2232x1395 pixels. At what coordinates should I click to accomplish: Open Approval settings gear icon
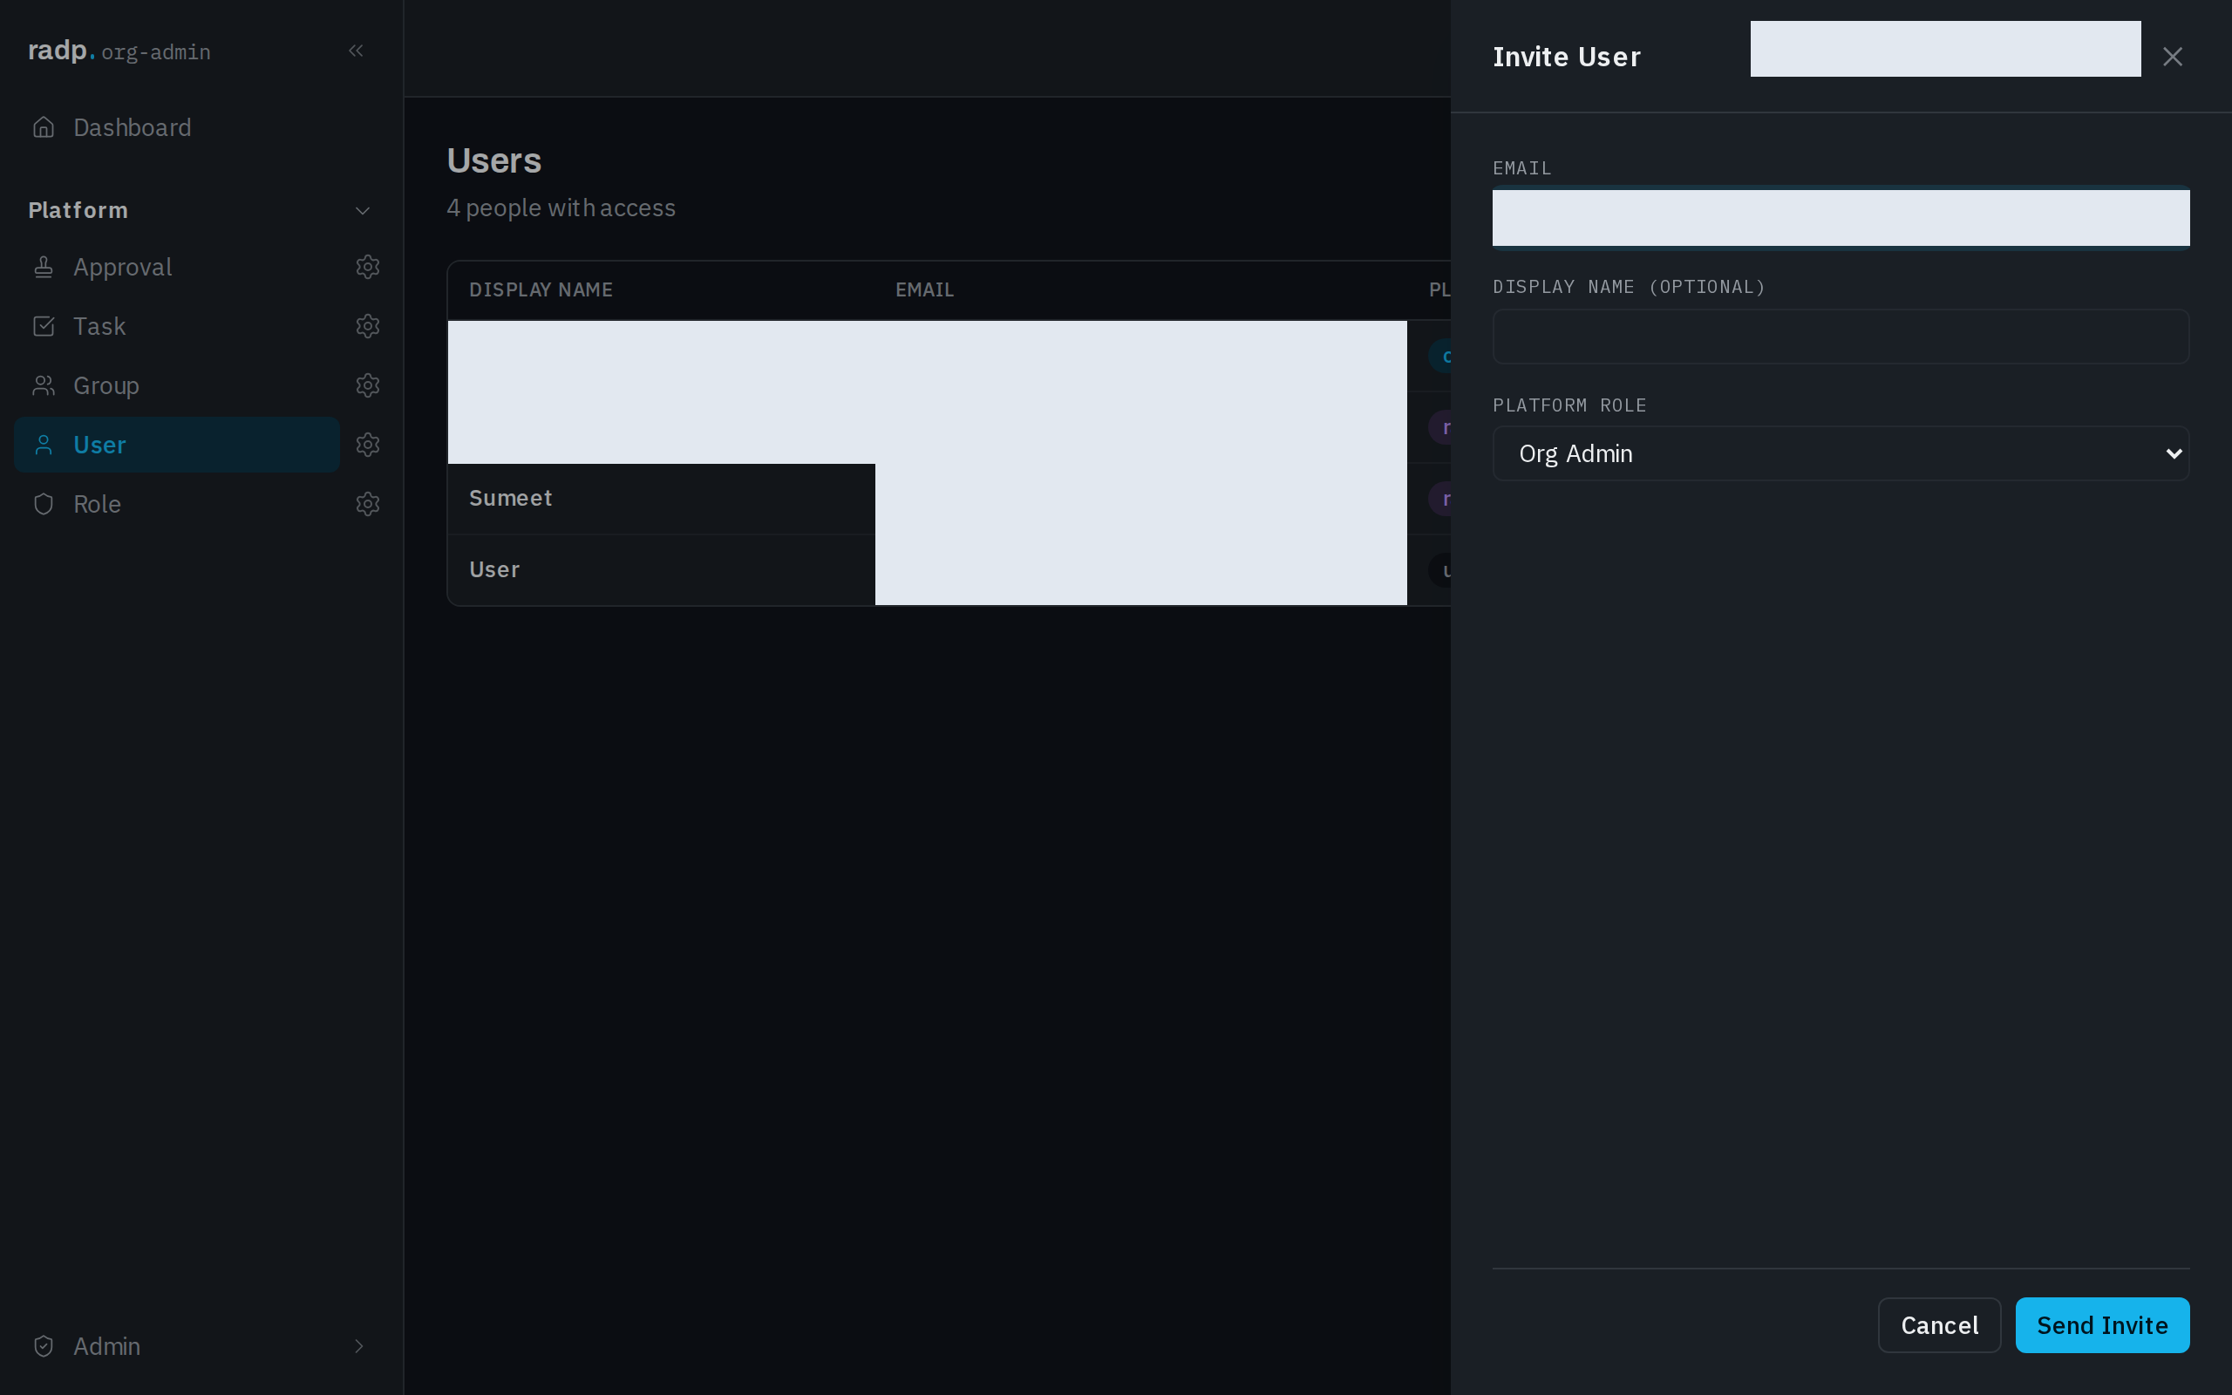click(x=368, y=267)
